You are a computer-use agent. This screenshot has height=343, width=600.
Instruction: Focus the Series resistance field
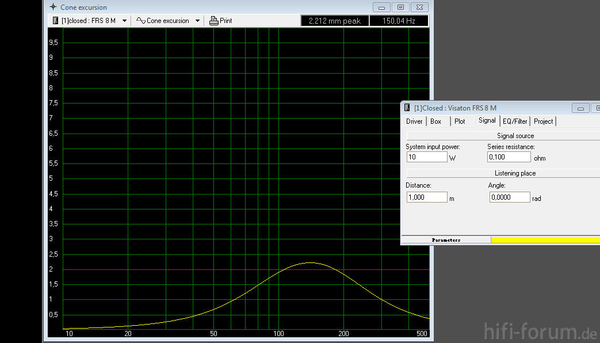point(509,157)
